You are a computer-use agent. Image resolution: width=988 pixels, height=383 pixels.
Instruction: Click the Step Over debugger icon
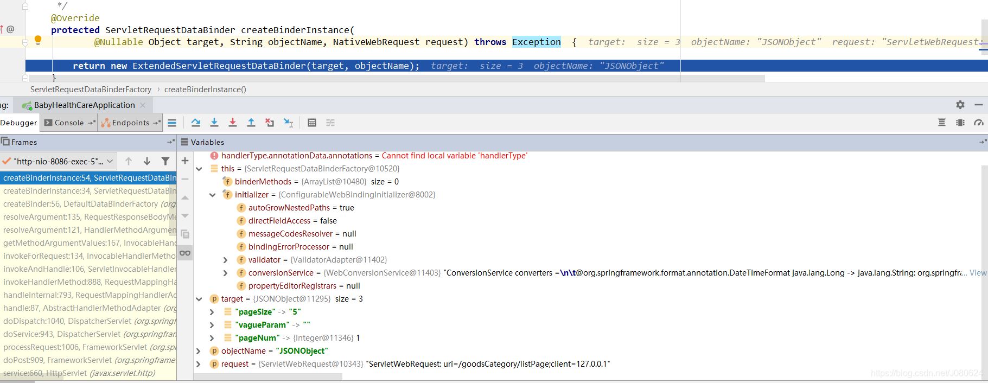click(196, 123)
